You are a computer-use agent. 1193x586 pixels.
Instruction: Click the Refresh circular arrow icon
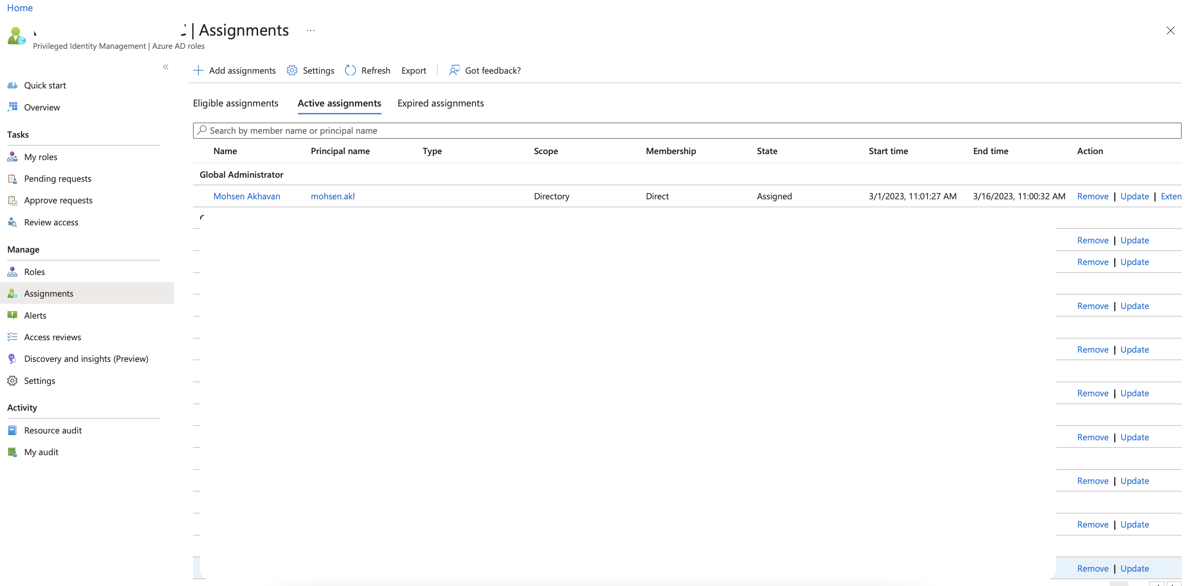(351, 70)
